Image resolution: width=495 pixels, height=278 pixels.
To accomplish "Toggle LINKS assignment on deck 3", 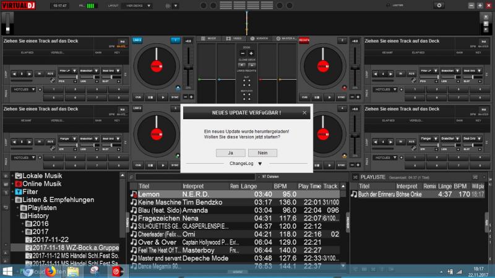I will click(137, 109).
